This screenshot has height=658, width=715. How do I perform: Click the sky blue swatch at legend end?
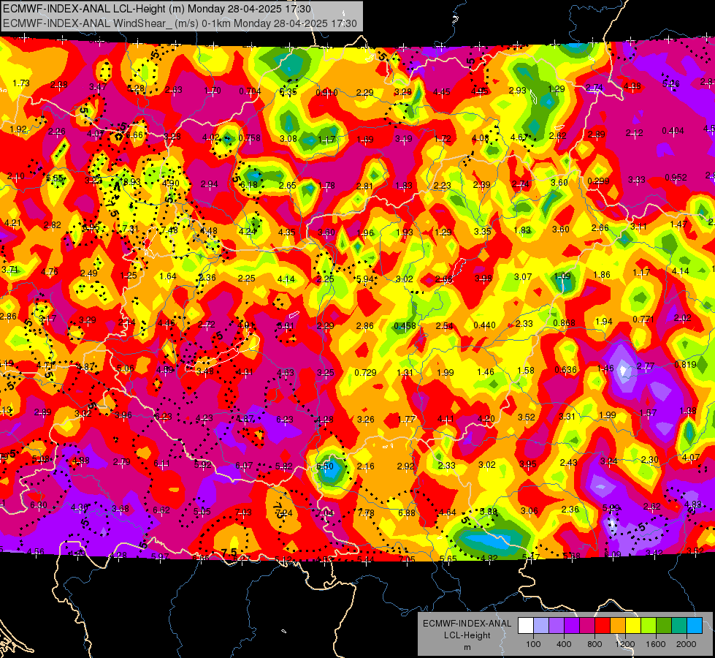coord(695,626)
